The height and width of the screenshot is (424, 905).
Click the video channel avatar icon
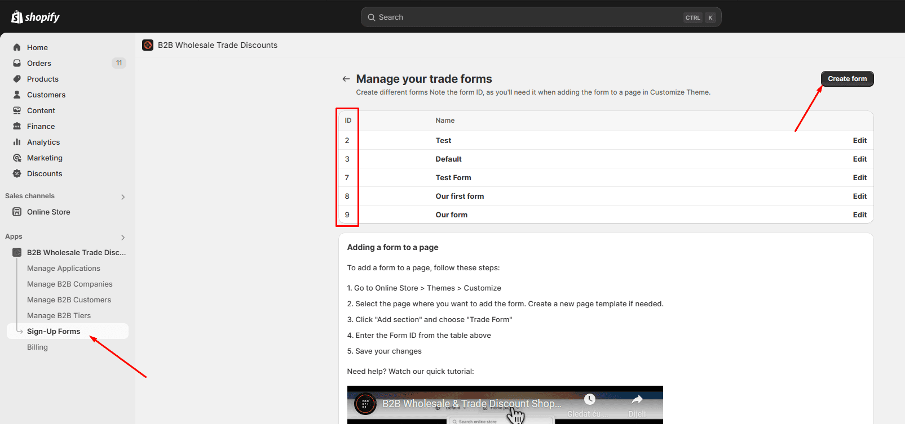365,404
